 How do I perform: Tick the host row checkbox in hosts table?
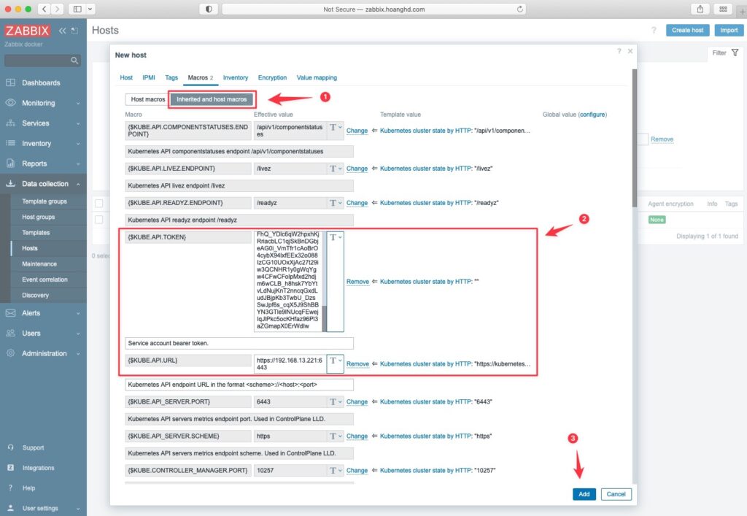tap(98, 219)
